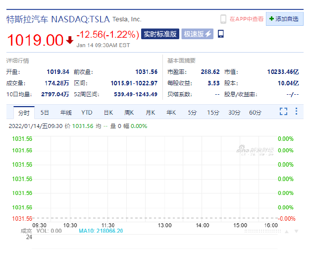Screen dimensions: 312x253
Task: Click the market cap 10233.46亿
Action: (x=283, y=72)
